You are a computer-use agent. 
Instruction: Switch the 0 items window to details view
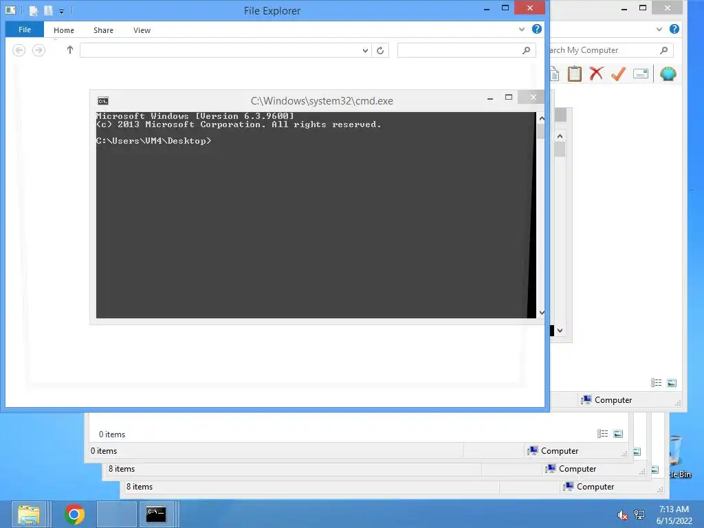click(602, 434)
